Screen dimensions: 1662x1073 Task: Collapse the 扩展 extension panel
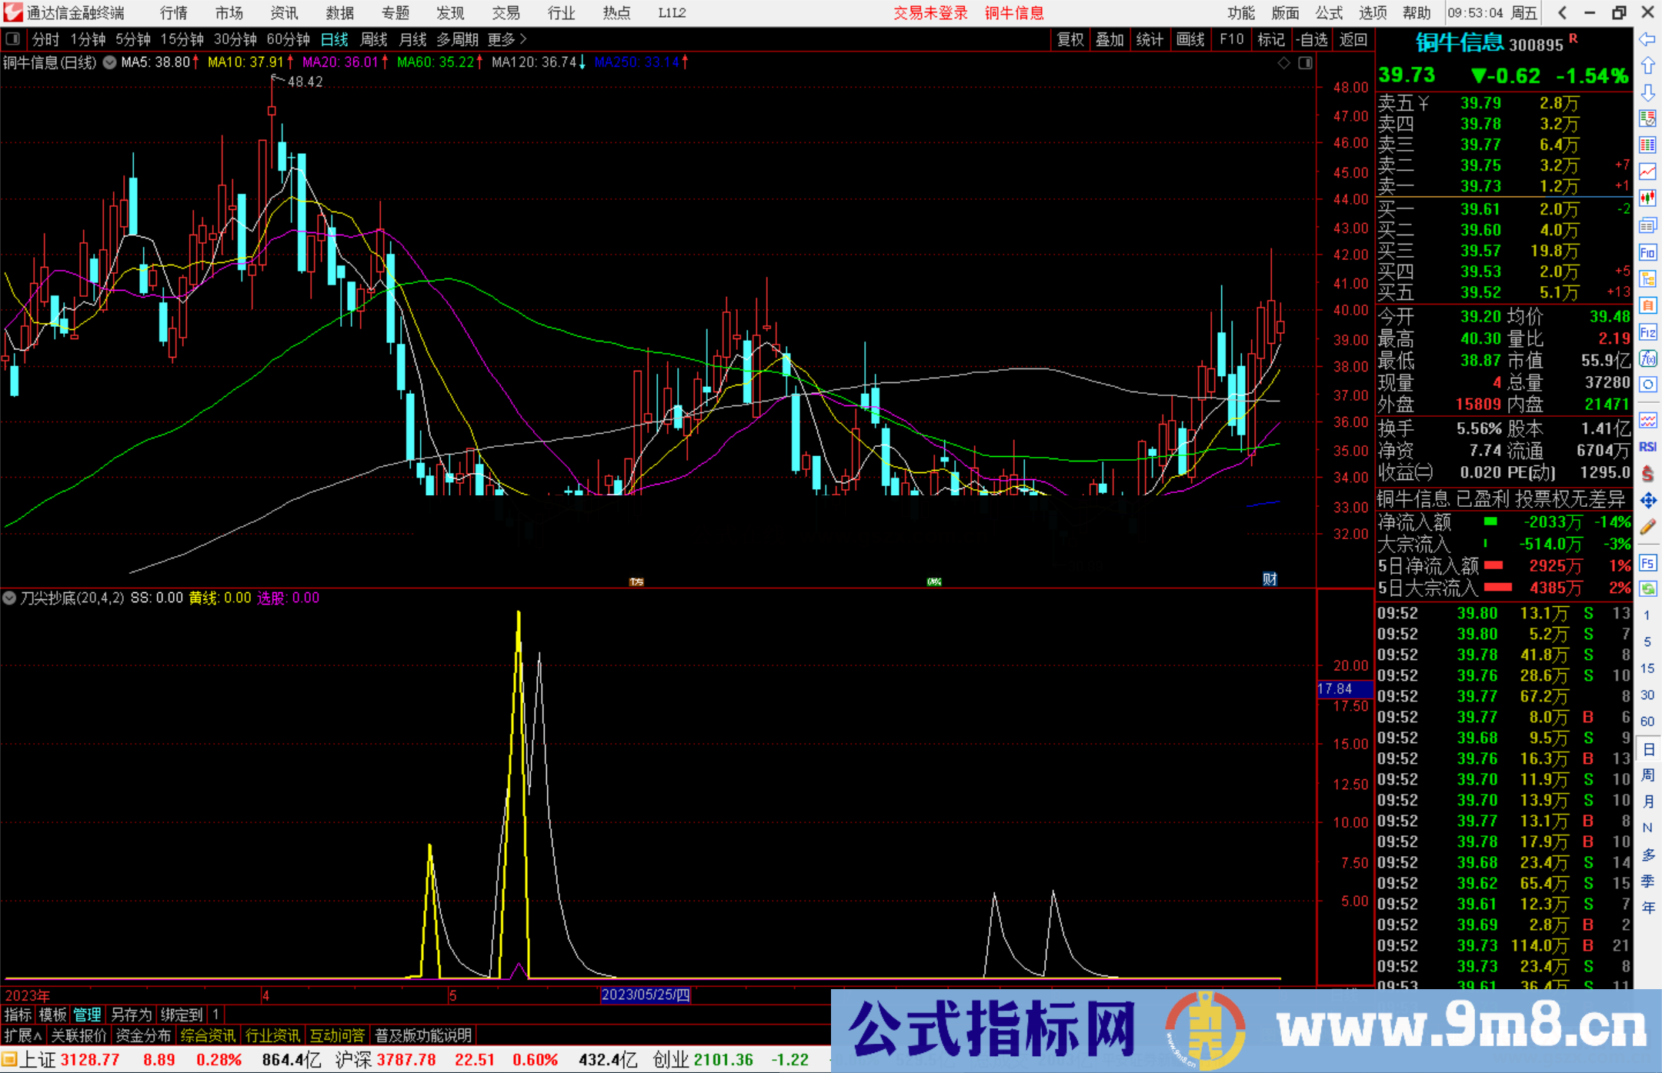pos(21,1035)
